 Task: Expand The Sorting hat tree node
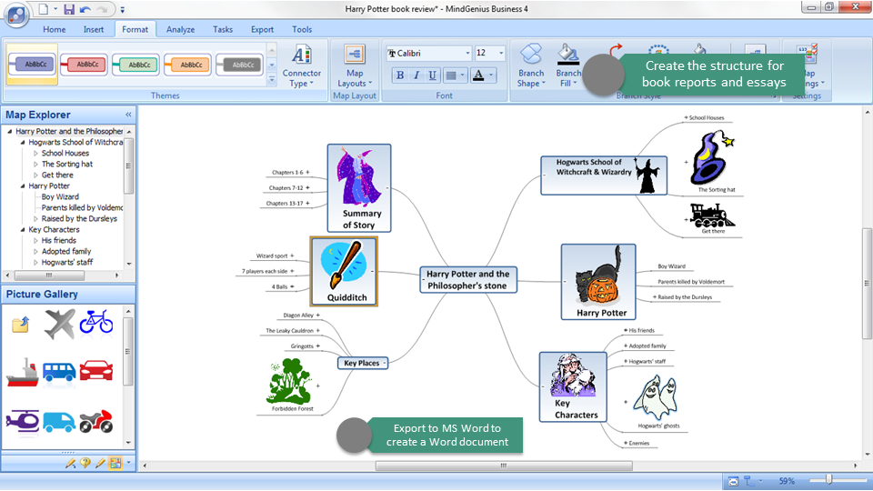[x=35, y=165]
